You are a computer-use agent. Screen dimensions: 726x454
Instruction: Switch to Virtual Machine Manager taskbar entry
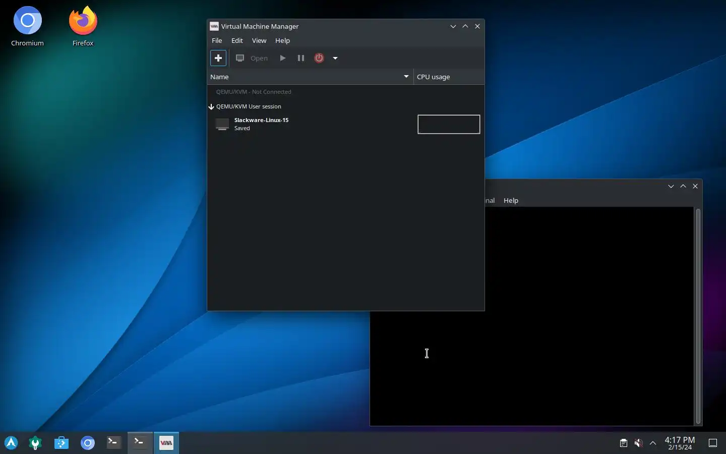pos(166,443)
